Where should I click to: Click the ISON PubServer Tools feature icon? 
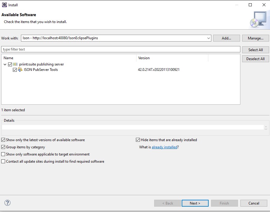point(20,70)
